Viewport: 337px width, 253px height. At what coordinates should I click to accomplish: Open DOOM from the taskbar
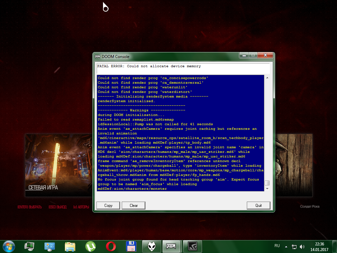171,246
